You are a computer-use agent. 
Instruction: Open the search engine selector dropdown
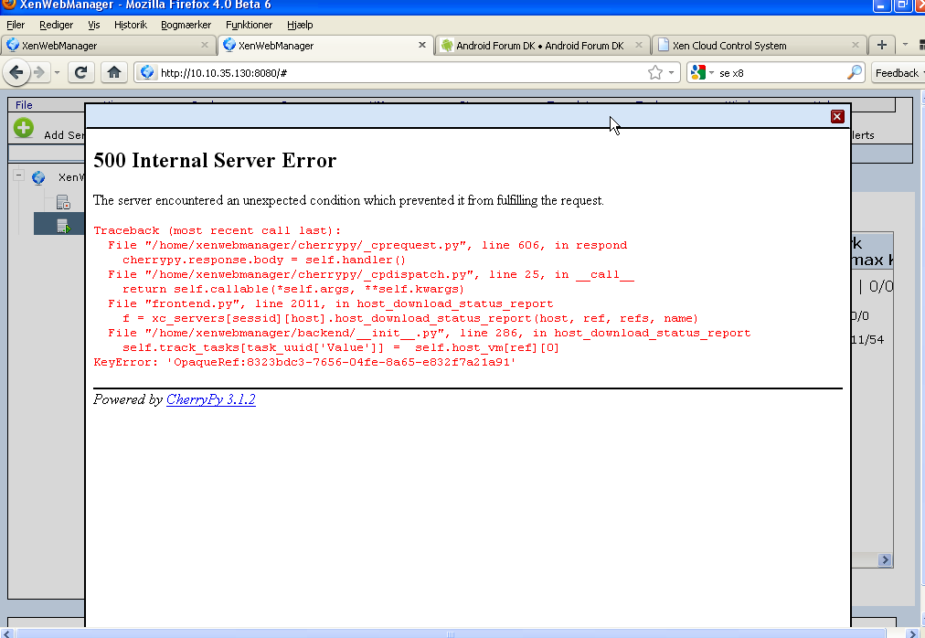click(701, 72)
